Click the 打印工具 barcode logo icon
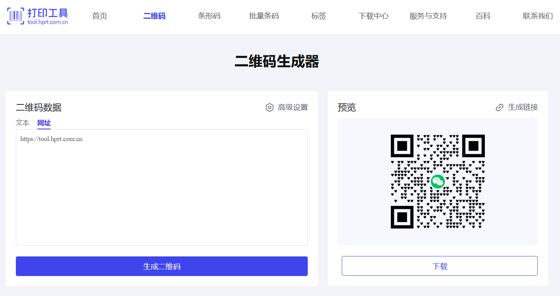This screenshot has height=296, width=560. 15,16
